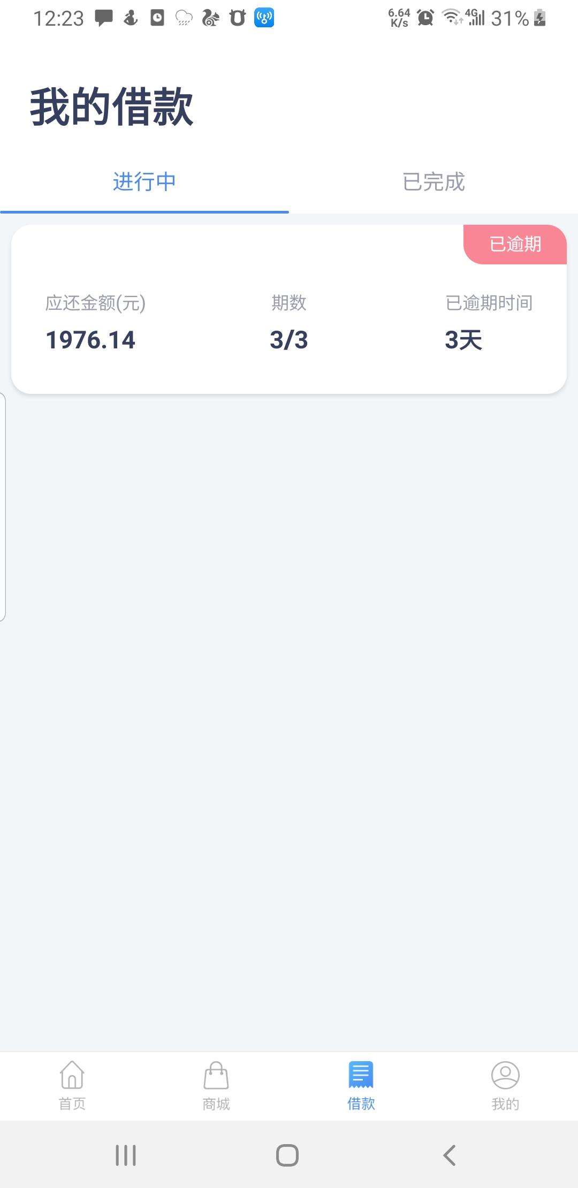
Task: Tap the battery percentage indicator
Action: tap(510, 19)
